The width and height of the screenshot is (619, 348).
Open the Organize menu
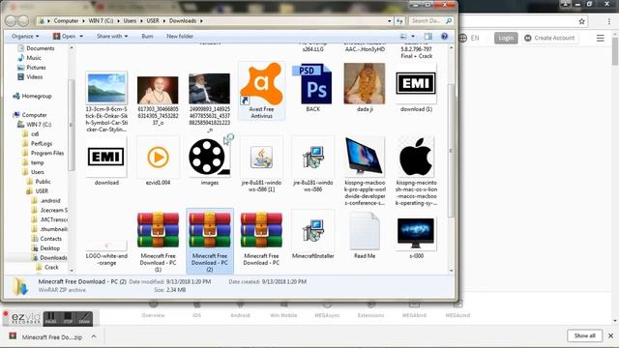[25, 36]
